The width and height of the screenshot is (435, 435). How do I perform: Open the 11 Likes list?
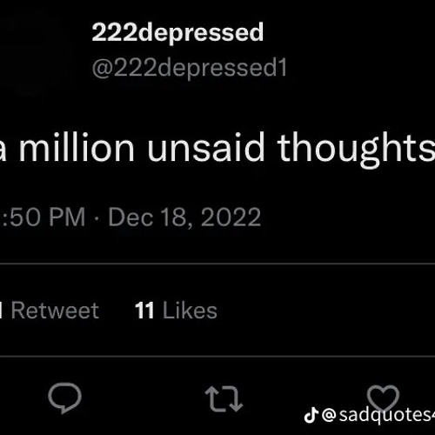pos(176,311)
